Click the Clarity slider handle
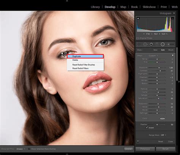180x155 pixels. click(x=158, y=92)
